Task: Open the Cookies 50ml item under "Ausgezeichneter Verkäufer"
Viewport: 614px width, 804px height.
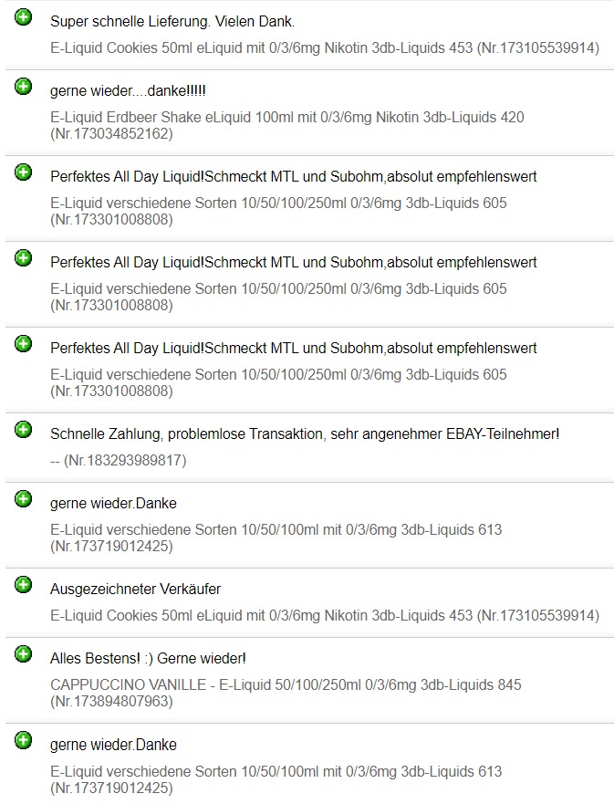Action: point(325,616)
